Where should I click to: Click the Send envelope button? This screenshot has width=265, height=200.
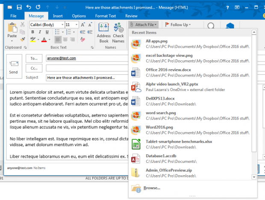14,67
